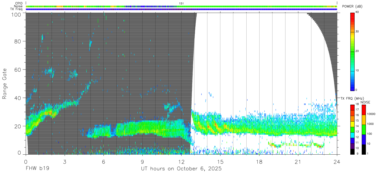This screenshot has height=175, width=379.
Task: Click the cyan 12 MHz swatch in TX FRQ legend
Action: [352, 135]
